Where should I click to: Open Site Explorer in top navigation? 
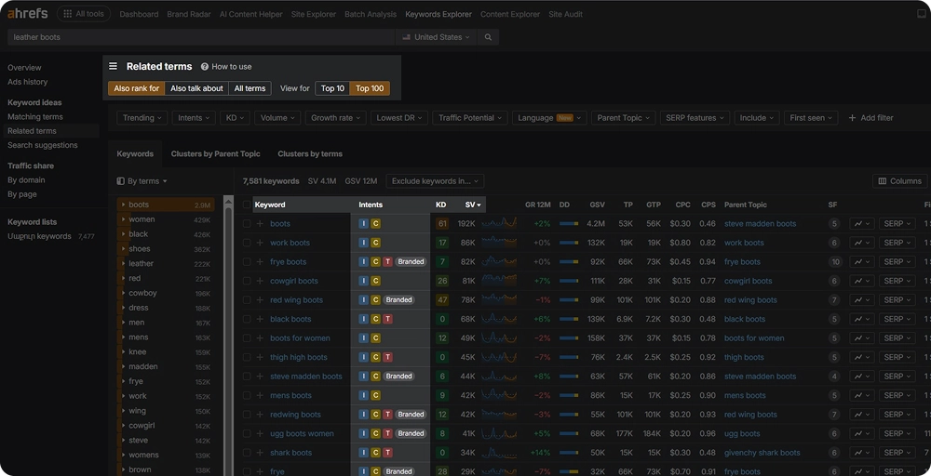pyautogui.click(x=314, y=14)
